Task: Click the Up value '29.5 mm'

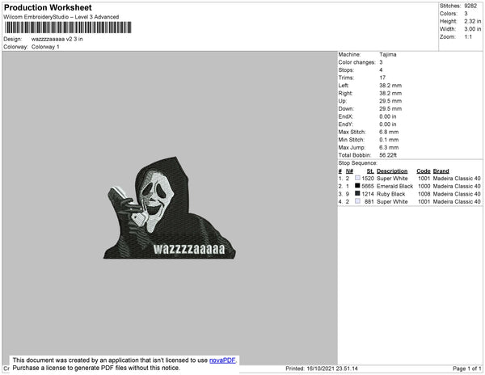Action: (x=390, y=101)
